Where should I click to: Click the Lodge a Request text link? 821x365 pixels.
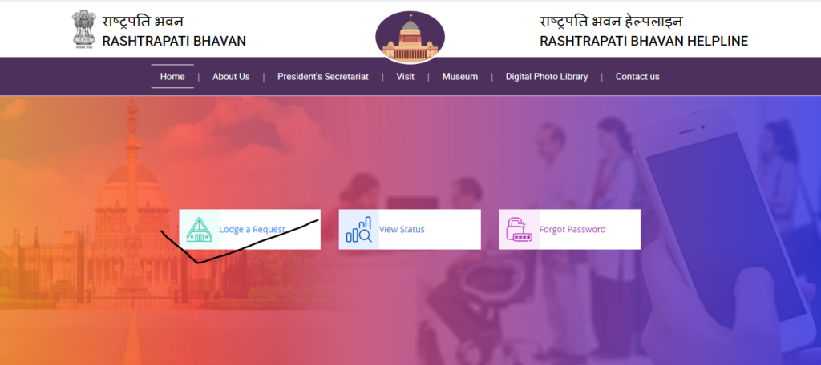252,229
